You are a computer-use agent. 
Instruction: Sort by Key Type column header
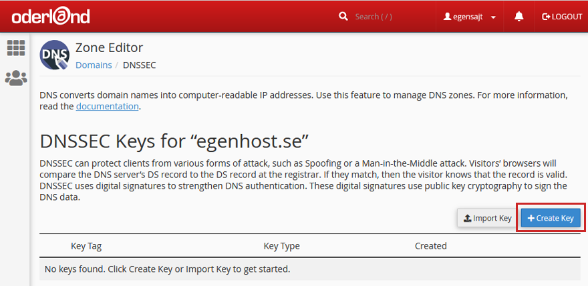[281, 246]
